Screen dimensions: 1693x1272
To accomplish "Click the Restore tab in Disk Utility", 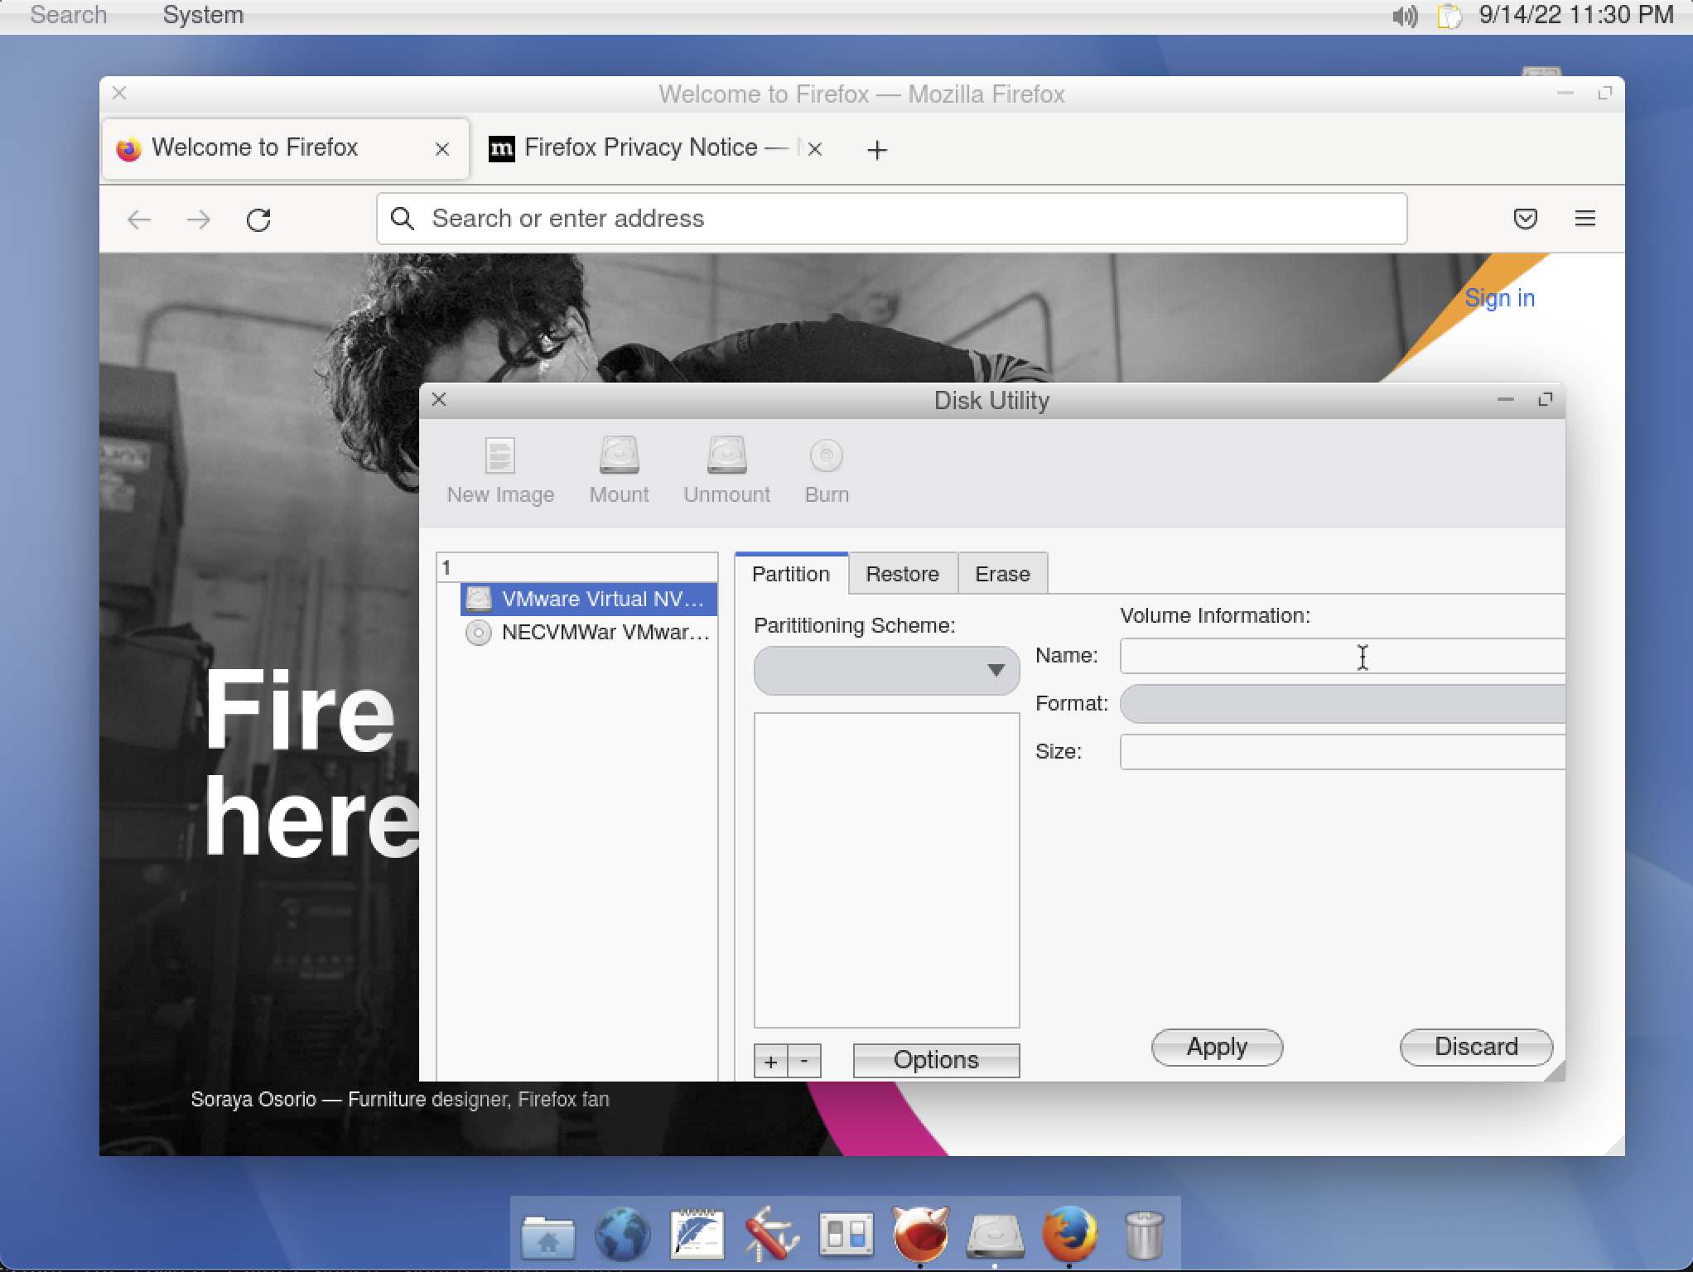I will 900,573.
